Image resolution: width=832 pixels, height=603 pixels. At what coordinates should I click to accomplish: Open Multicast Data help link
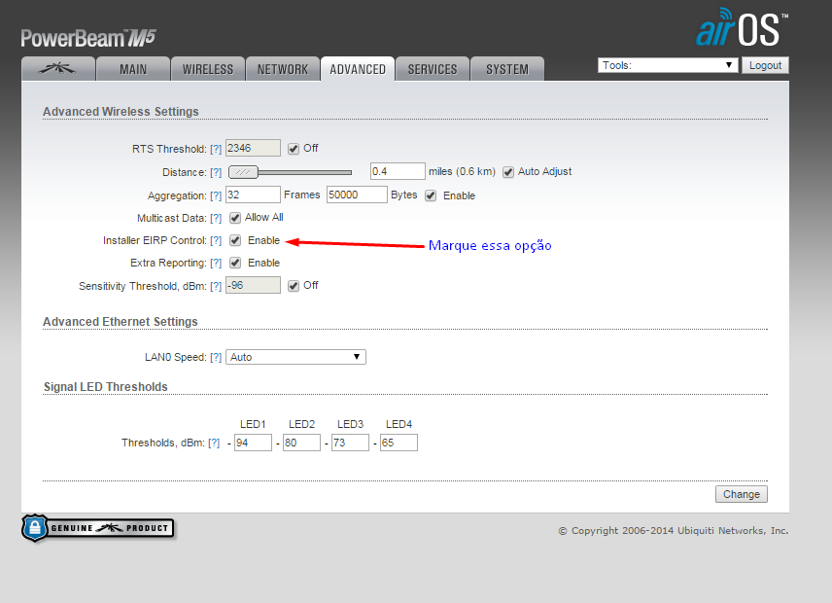tap(216, 218)
